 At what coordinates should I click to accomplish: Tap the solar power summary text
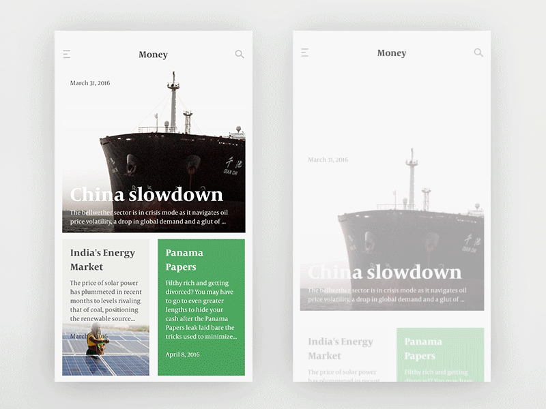[105, 300]
